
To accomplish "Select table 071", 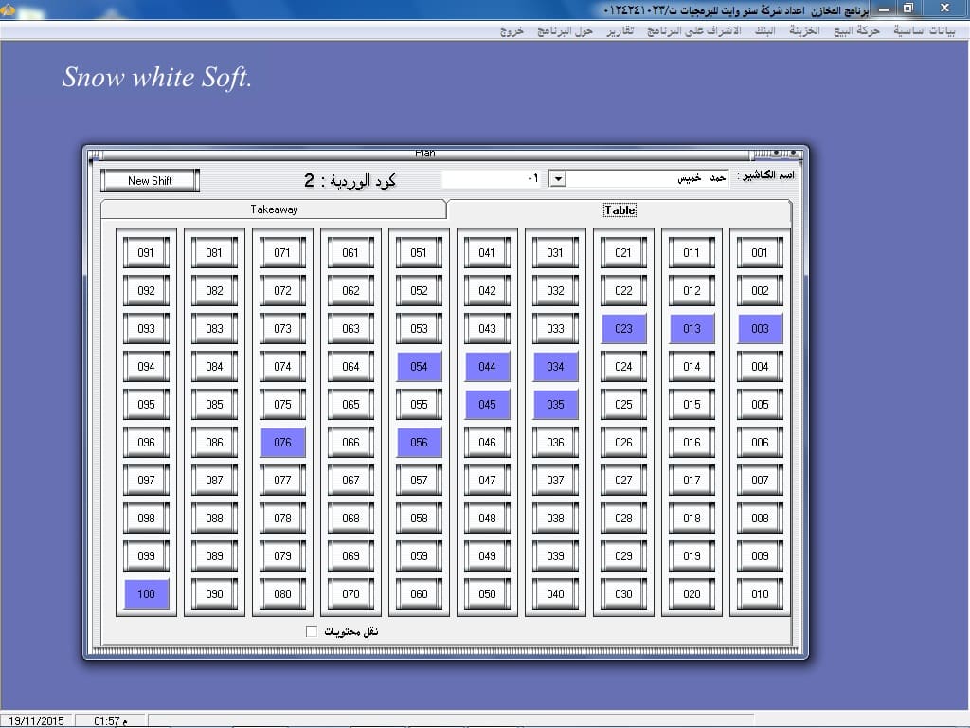I will 282,252.
